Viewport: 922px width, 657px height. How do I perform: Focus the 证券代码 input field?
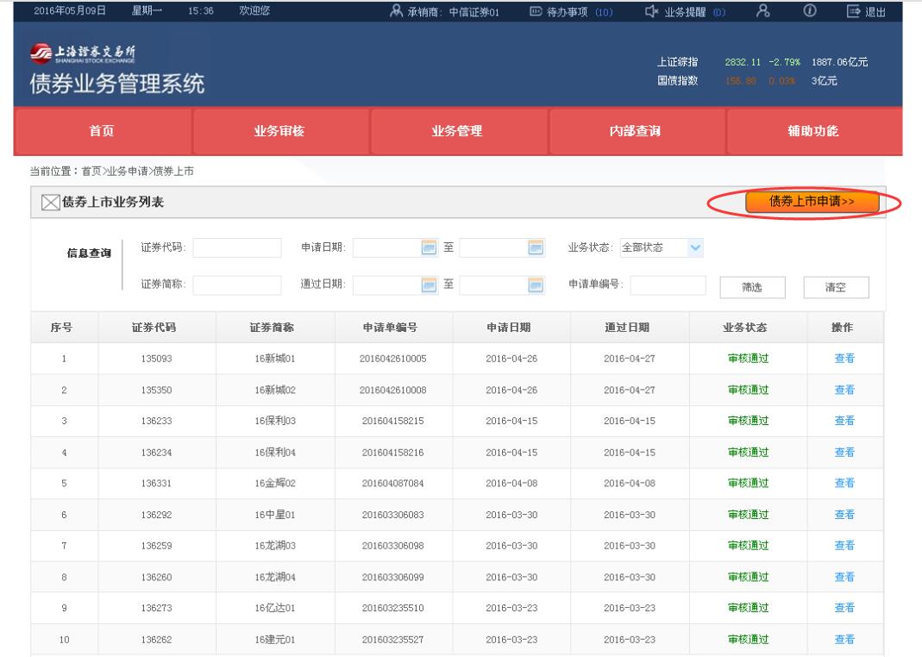237,248
